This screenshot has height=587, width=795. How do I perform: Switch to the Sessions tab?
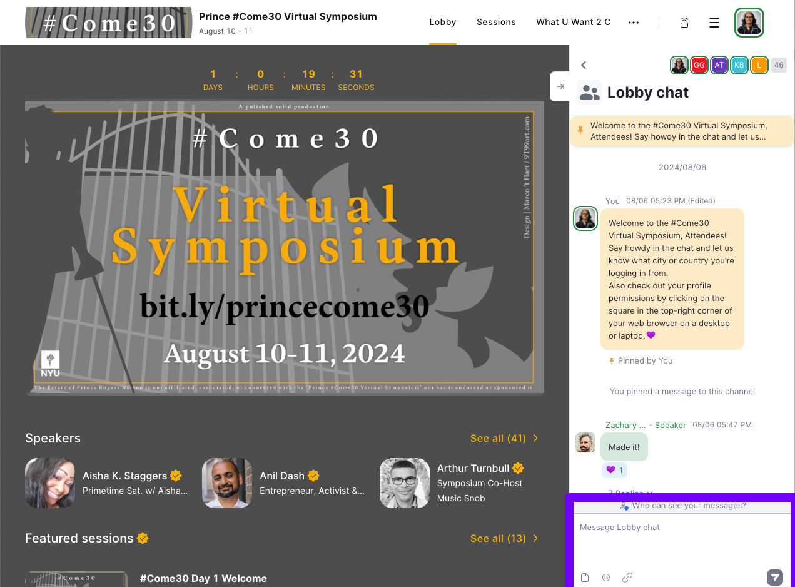pos(496,22)
